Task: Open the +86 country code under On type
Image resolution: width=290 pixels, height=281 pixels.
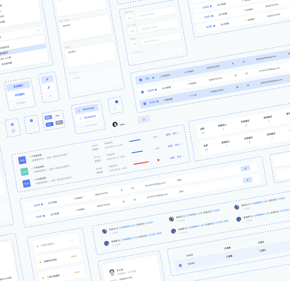Action: [x=132, y=31]
